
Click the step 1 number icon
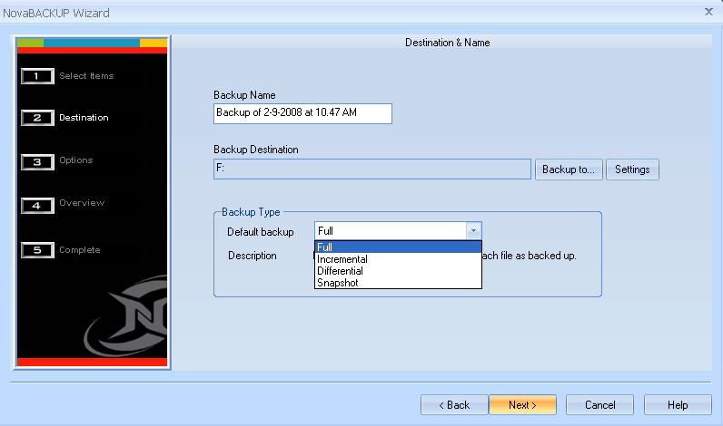(37, 76)
